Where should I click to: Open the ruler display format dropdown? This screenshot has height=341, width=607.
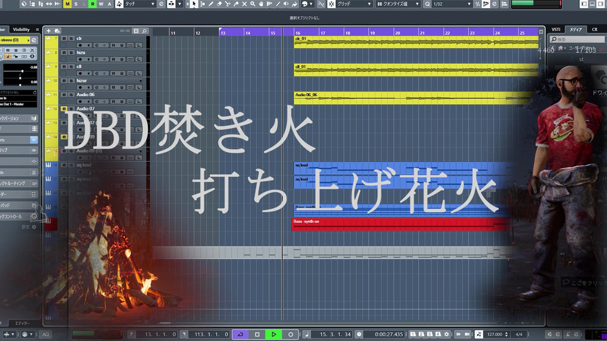(541, 32)
